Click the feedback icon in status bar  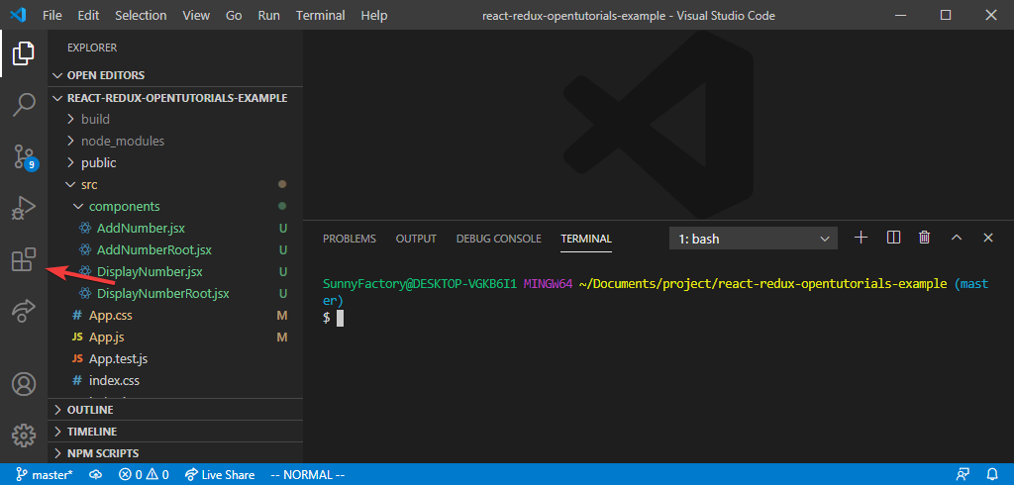click(963, 475)
